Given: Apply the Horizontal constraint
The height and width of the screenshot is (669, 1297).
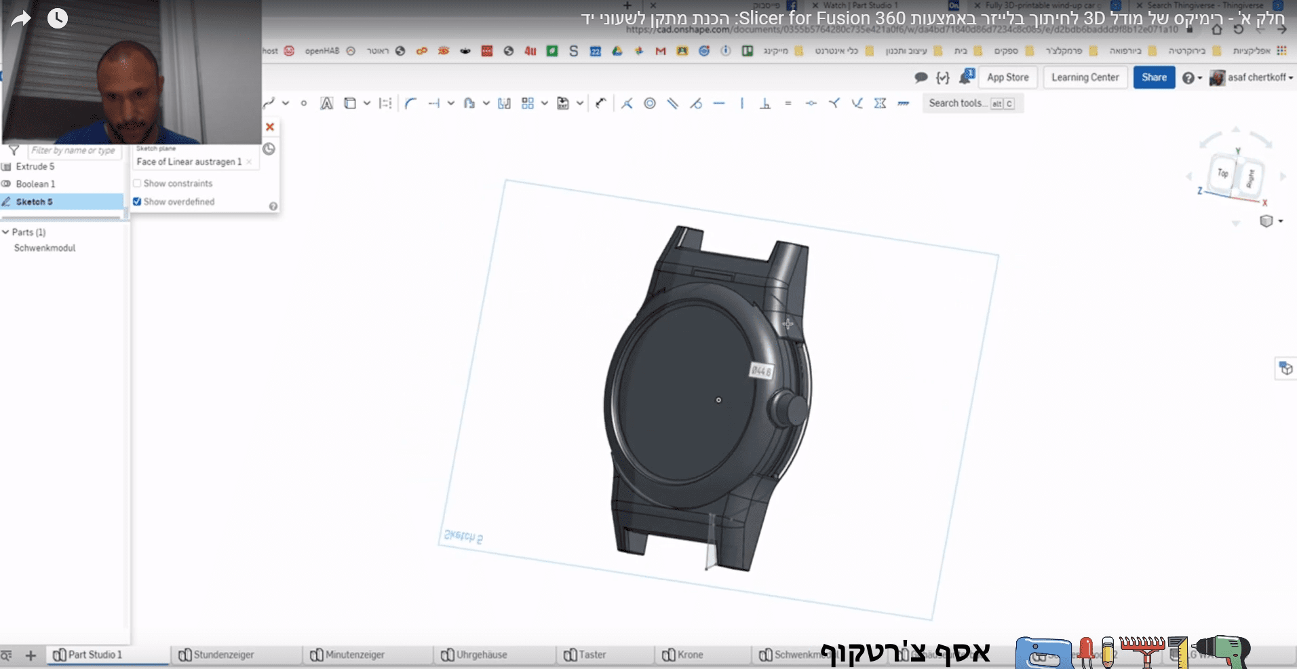Looking at the screenshot, I should coord(719,103).
